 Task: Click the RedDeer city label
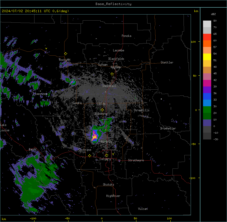116,67
